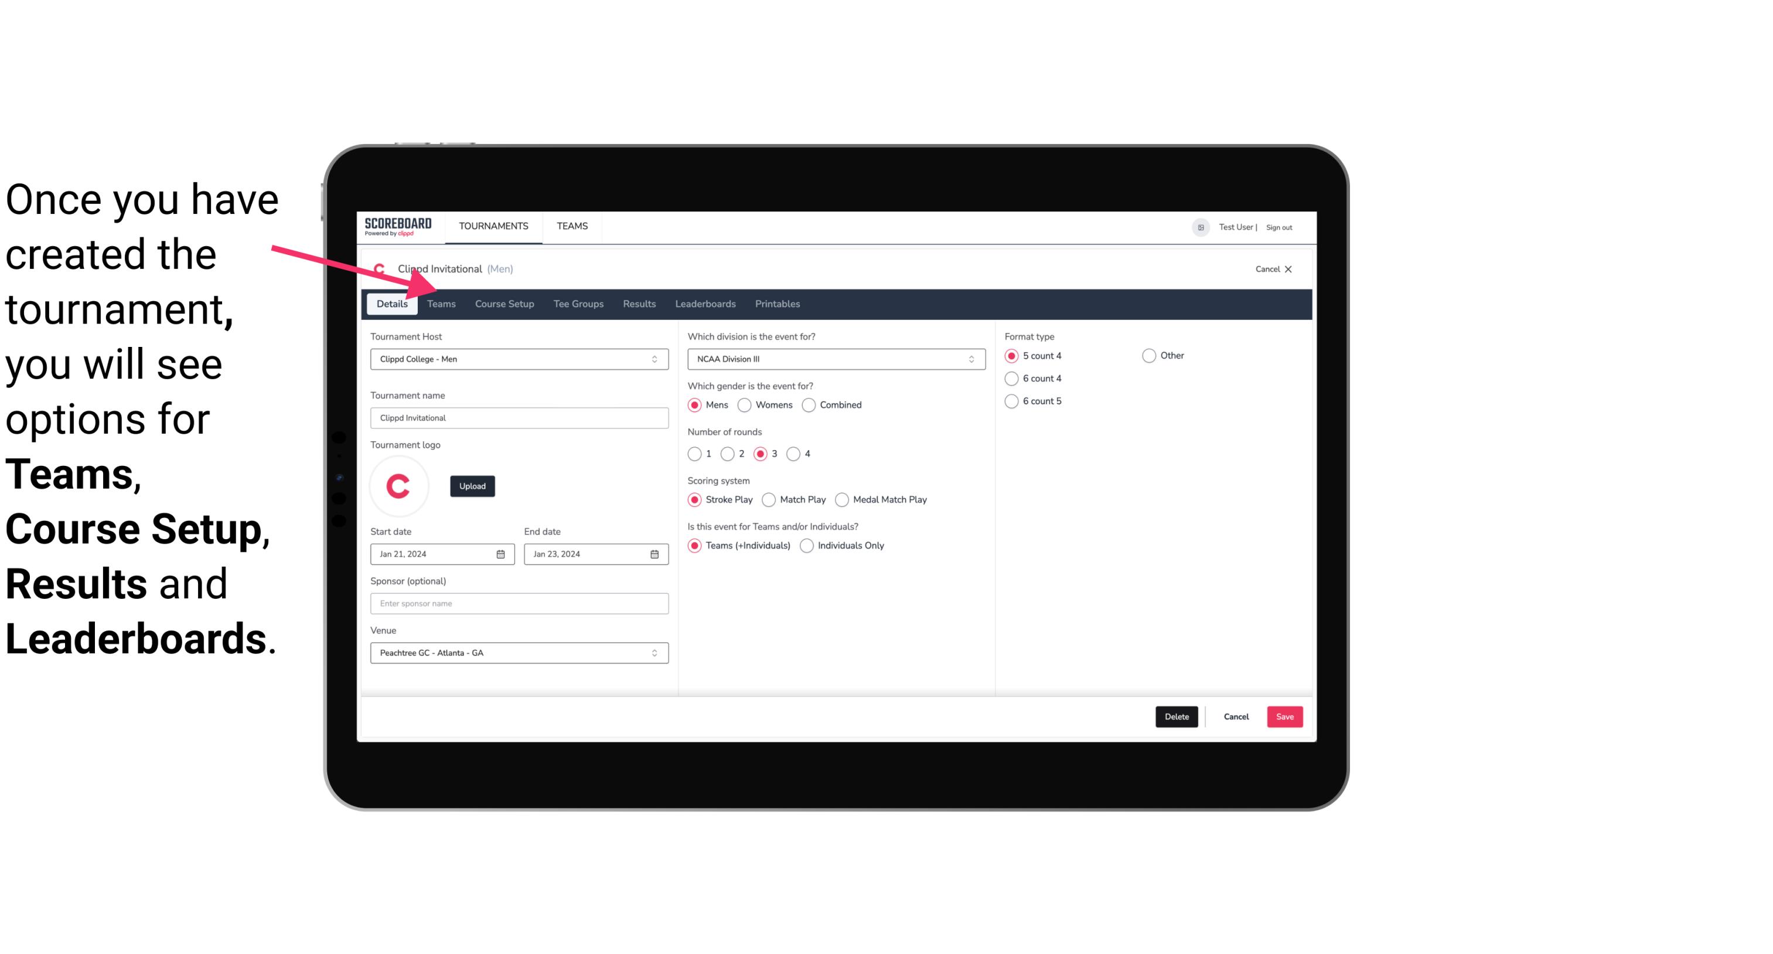Select Individuals Only event type
Image resolution: width=1773 pixels, height=954 pixels.
[x=807, y=545]
